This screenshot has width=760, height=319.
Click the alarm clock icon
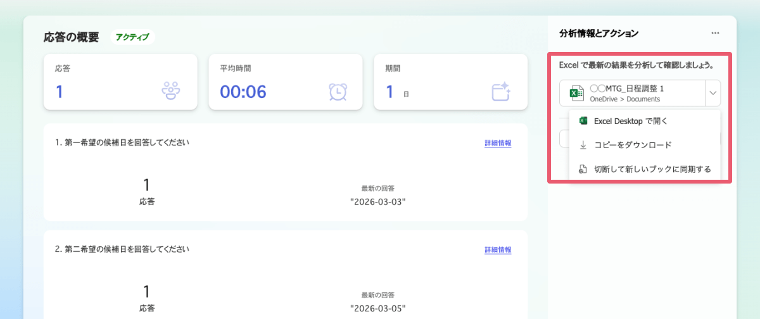pyautogui.click(x=338, y=92)
